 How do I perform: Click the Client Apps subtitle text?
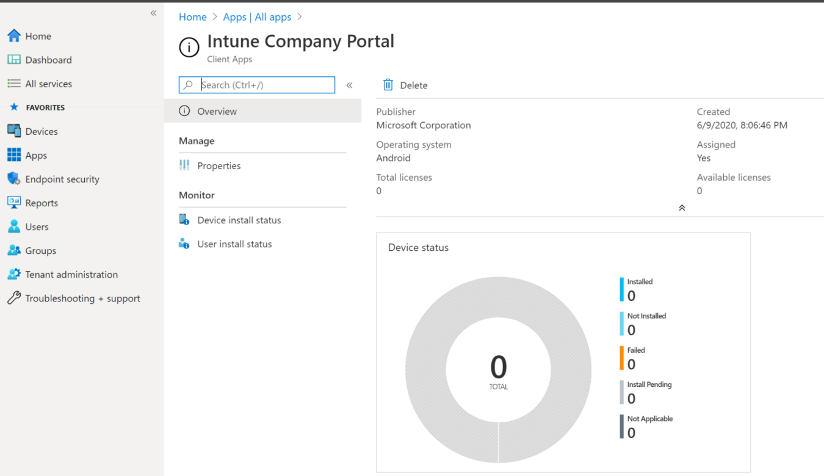pos(229,59)
